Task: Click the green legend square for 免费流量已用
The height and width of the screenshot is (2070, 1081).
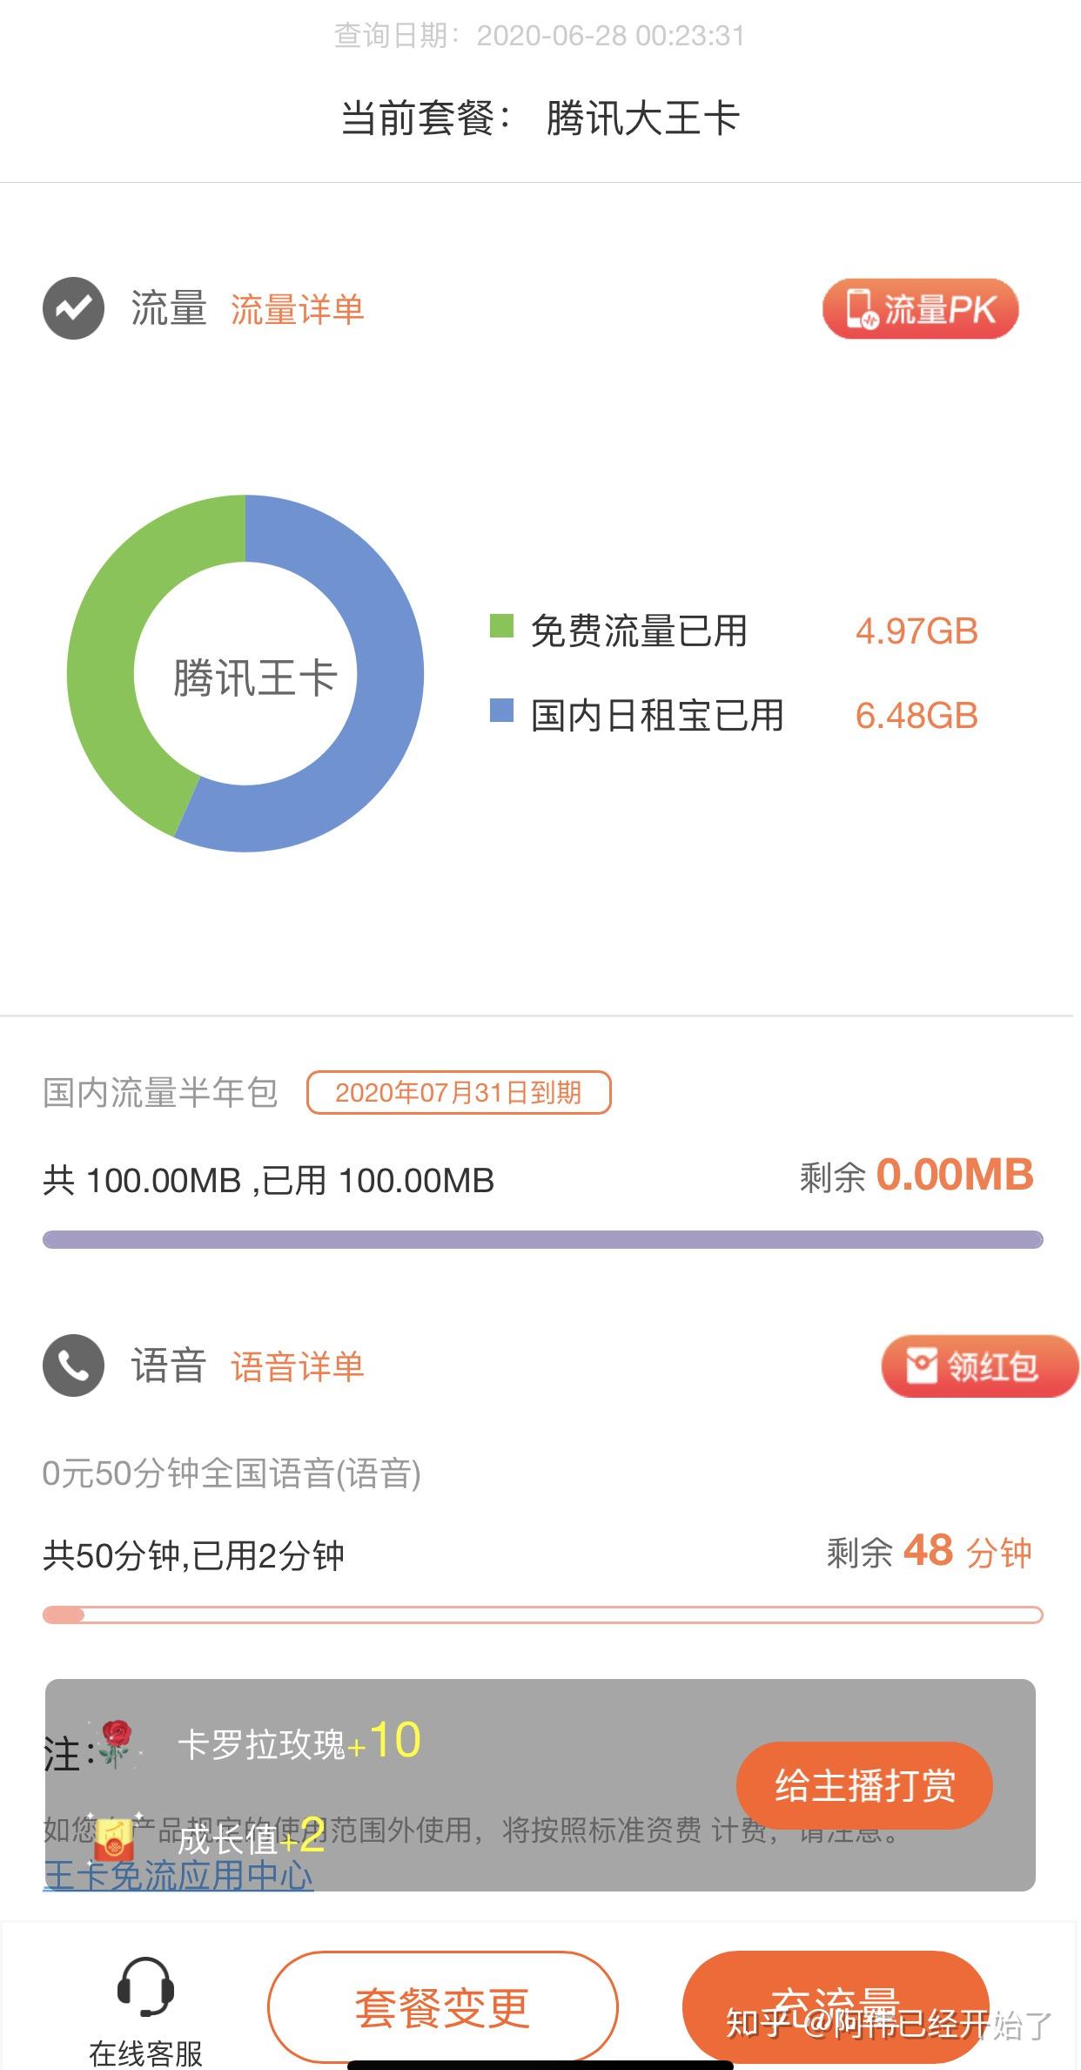Action: pos(501,626)
